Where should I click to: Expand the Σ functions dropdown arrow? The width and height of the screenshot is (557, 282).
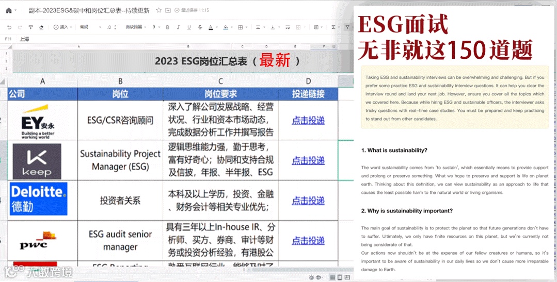coord(339,27)
